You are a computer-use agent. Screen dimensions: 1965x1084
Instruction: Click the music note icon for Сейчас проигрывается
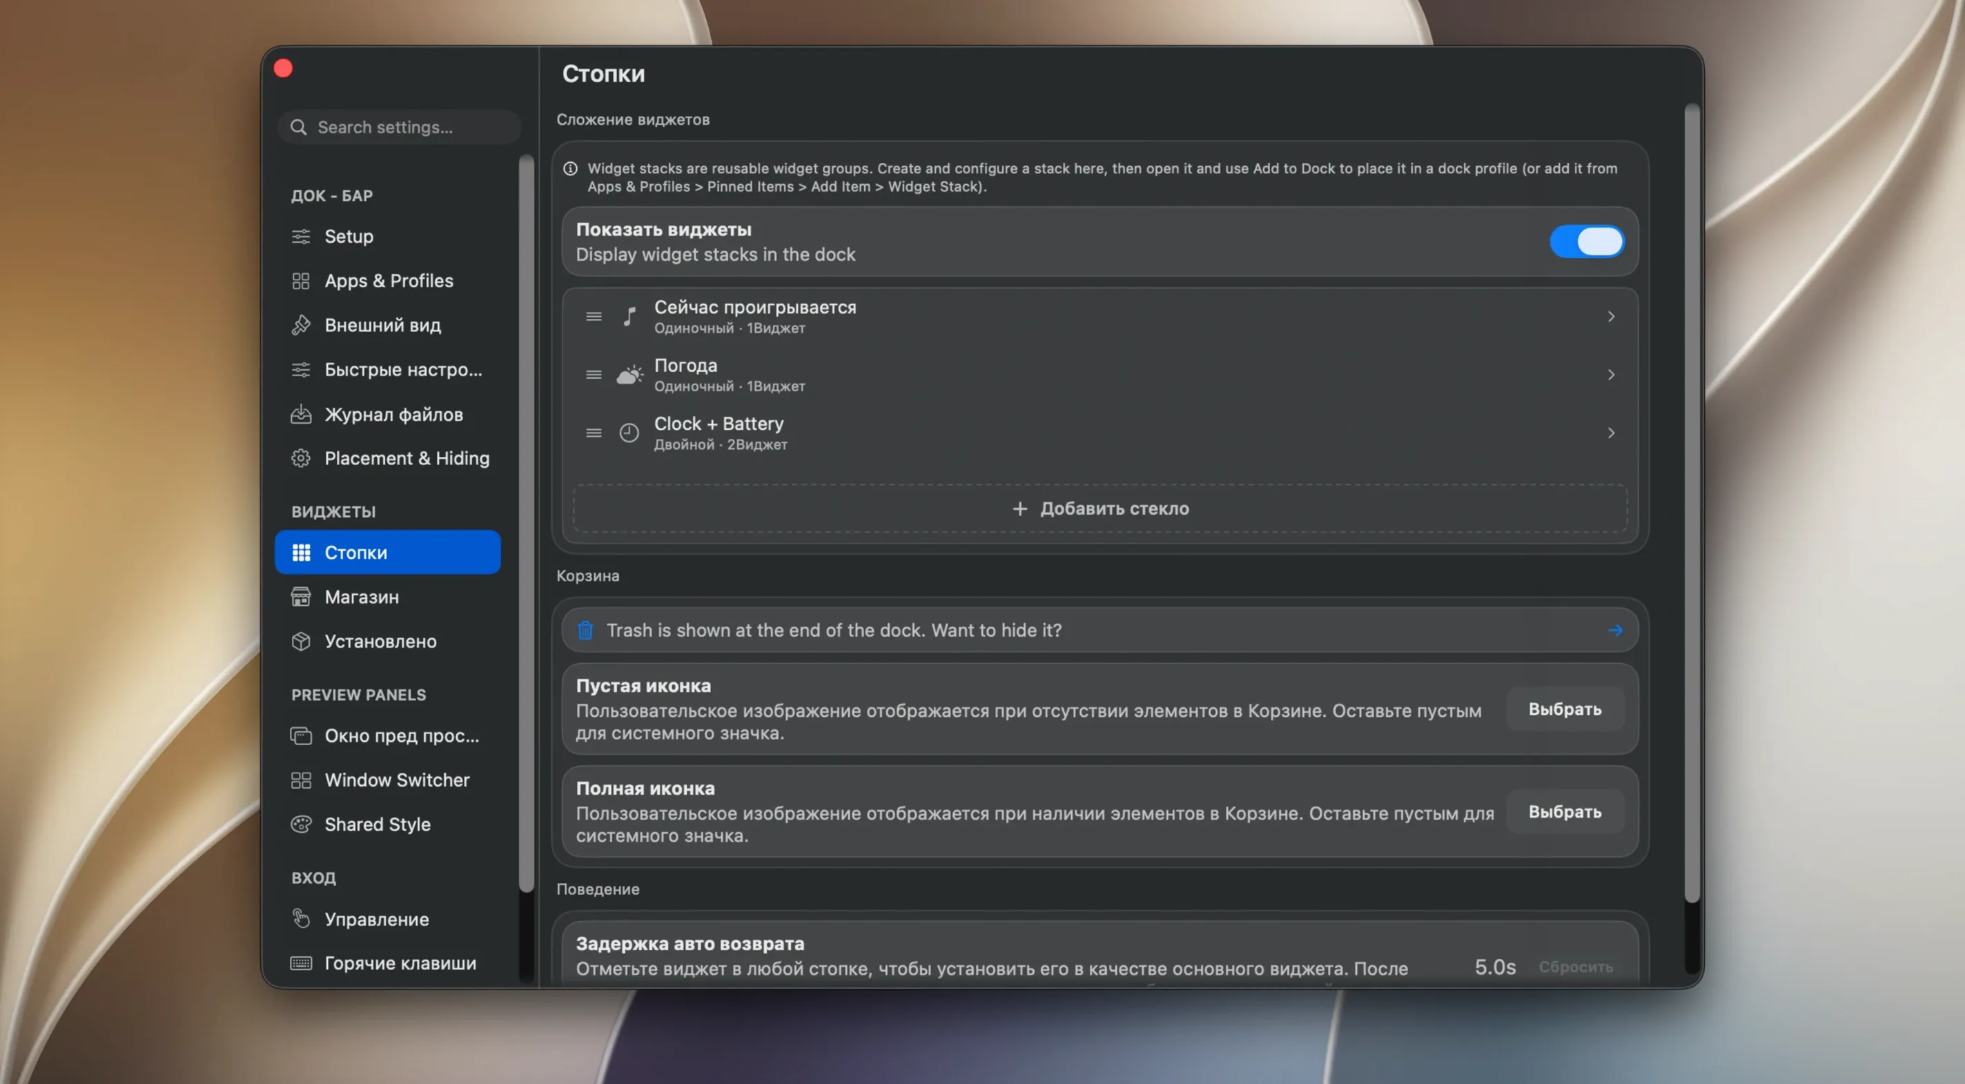[x=629, y=317]
